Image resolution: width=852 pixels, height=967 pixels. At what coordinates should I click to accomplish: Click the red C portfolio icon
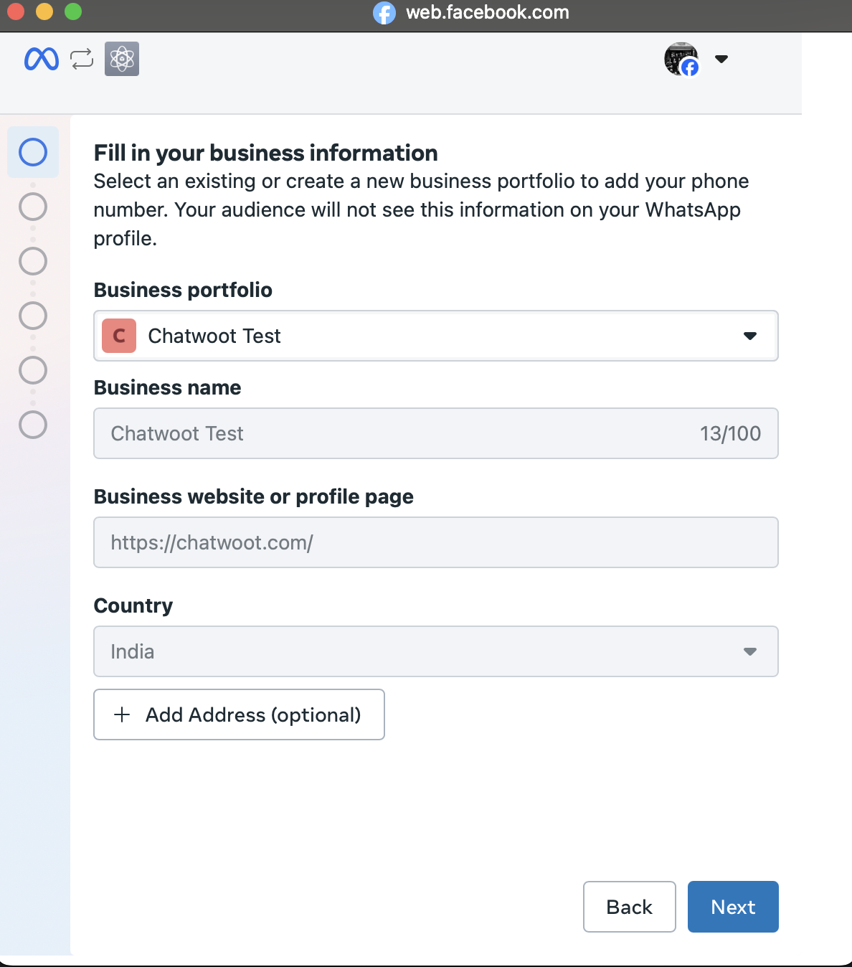pyautogui.click(x=119, y=336)
